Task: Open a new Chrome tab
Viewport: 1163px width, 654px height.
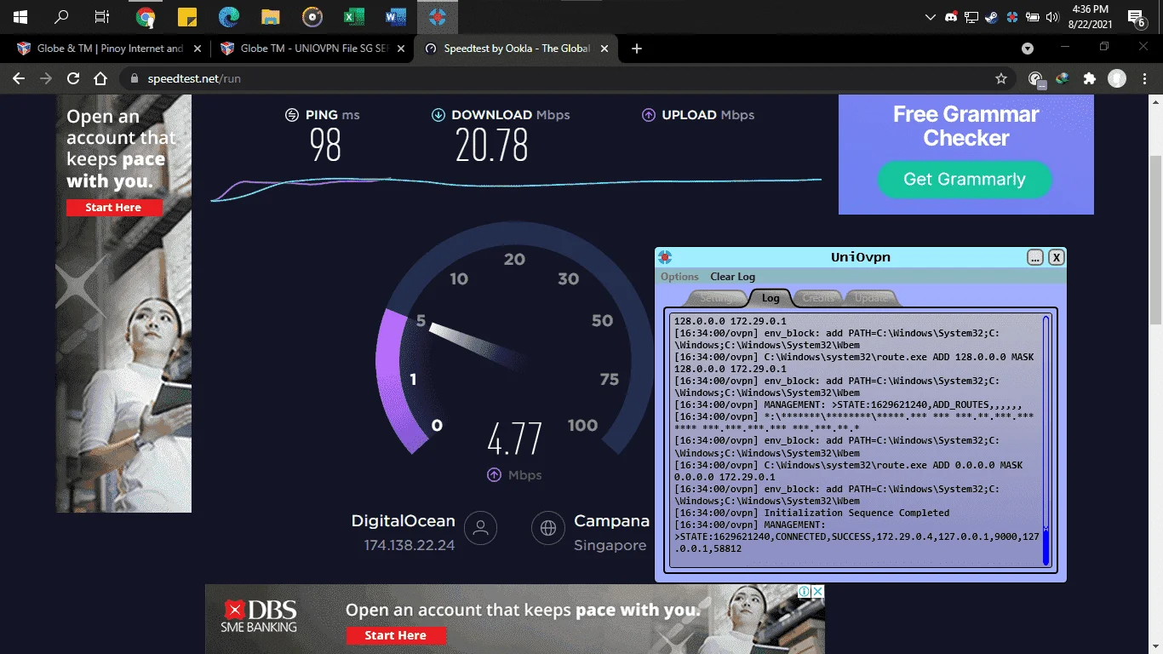Action: pyautogui.click(x=637, y=49)
